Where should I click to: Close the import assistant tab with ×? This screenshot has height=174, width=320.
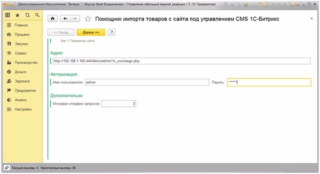click(311, 19)
